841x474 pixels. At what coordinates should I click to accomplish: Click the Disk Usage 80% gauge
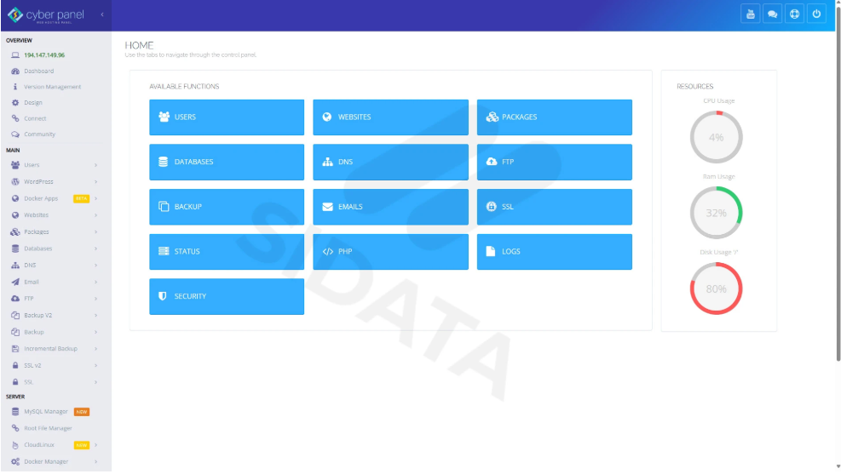(x=716, y=288)
